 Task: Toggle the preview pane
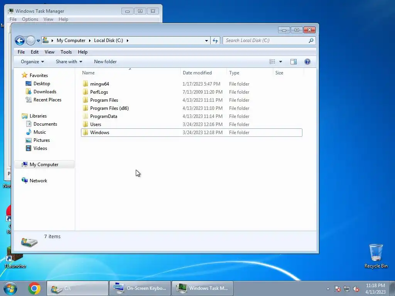(x=294, y=62)
